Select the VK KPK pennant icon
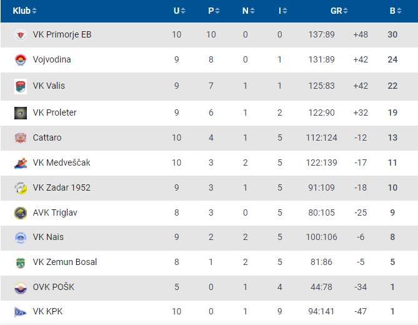Screen dimensions: 418x325 point(20,312)
